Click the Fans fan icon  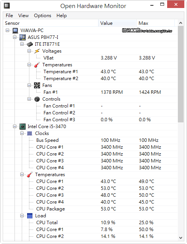[x=37, y=85]
